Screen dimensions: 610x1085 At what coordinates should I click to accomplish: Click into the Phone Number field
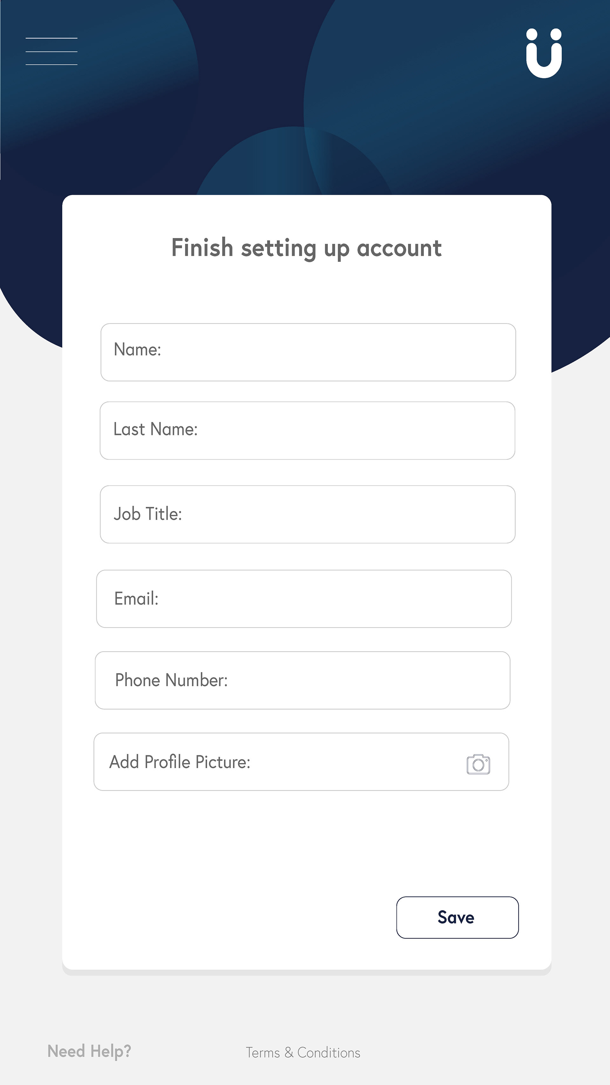tap(303, 680)
